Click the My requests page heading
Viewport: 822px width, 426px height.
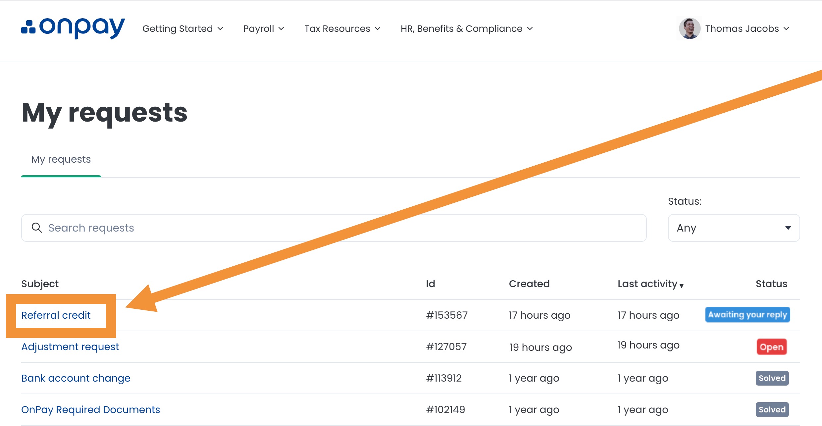(104, 113)
